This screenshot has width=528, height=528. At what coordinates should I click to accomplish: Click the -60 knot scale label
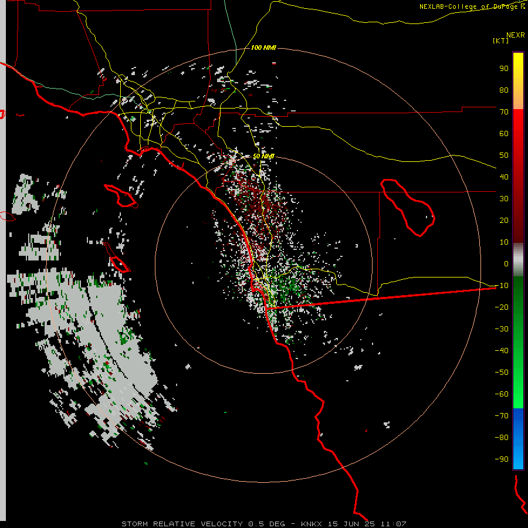[x=502, y=394]
